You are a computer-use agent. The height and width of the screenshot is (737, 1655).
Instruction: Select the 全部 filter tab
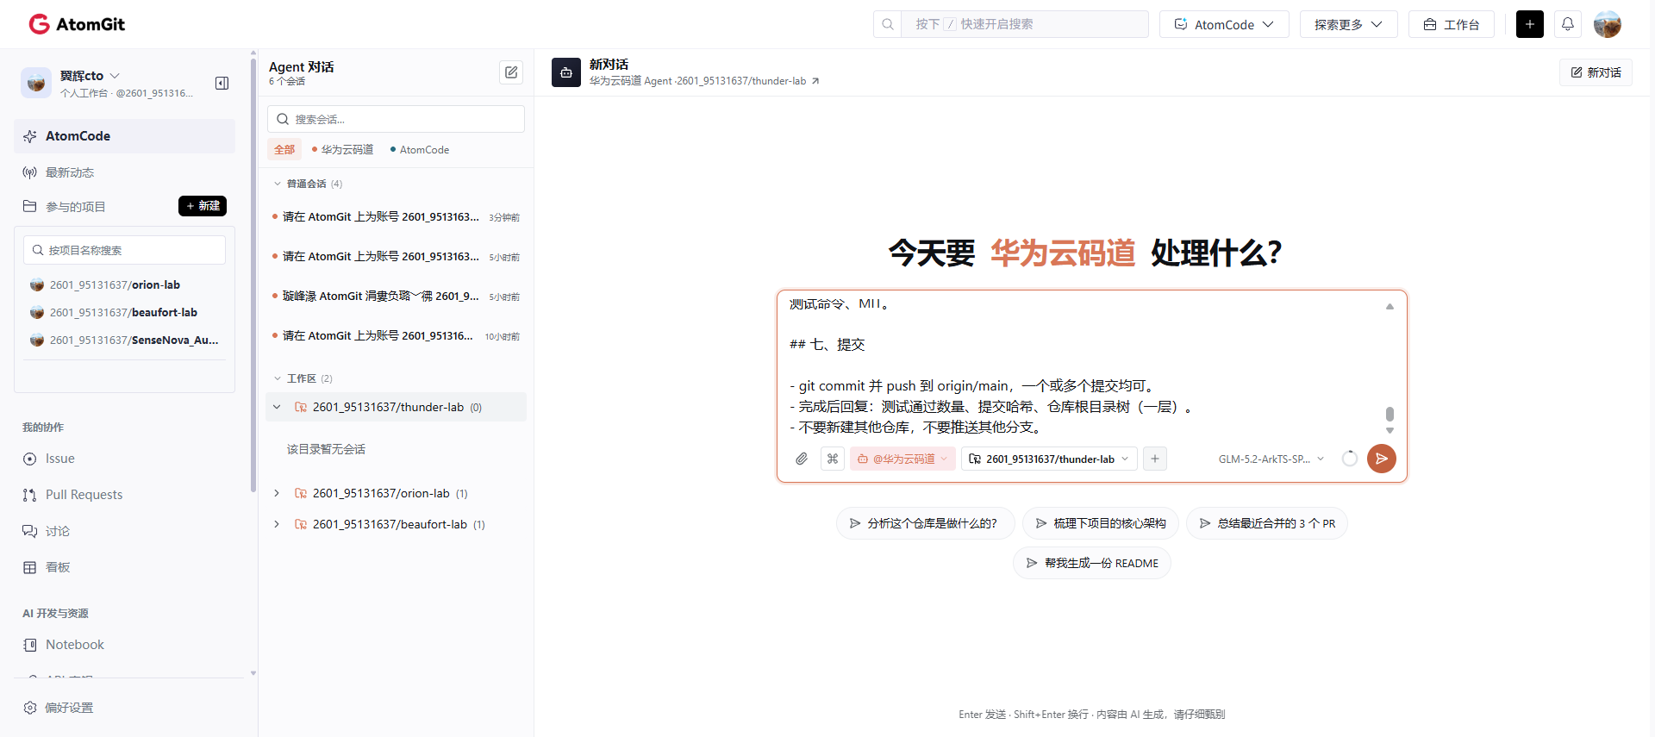pyautogui.click(x=284, y=149)
